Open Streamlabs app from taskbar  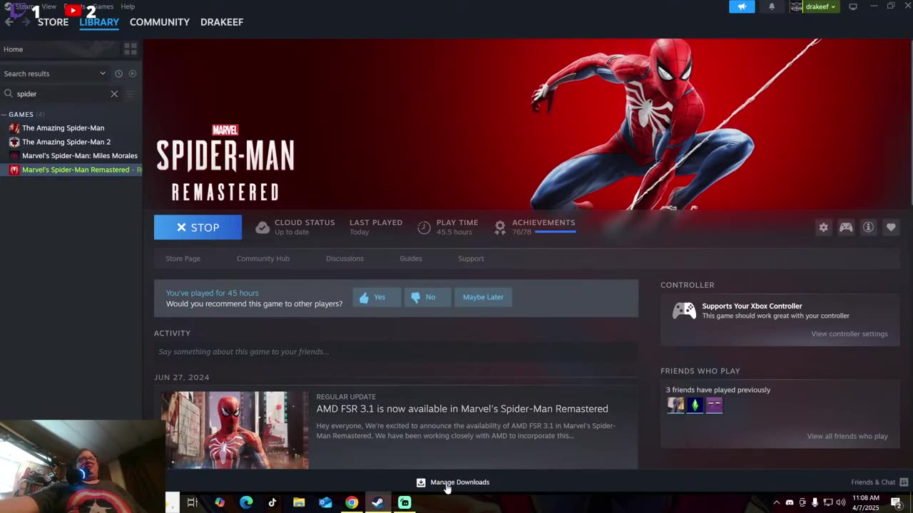404,502
